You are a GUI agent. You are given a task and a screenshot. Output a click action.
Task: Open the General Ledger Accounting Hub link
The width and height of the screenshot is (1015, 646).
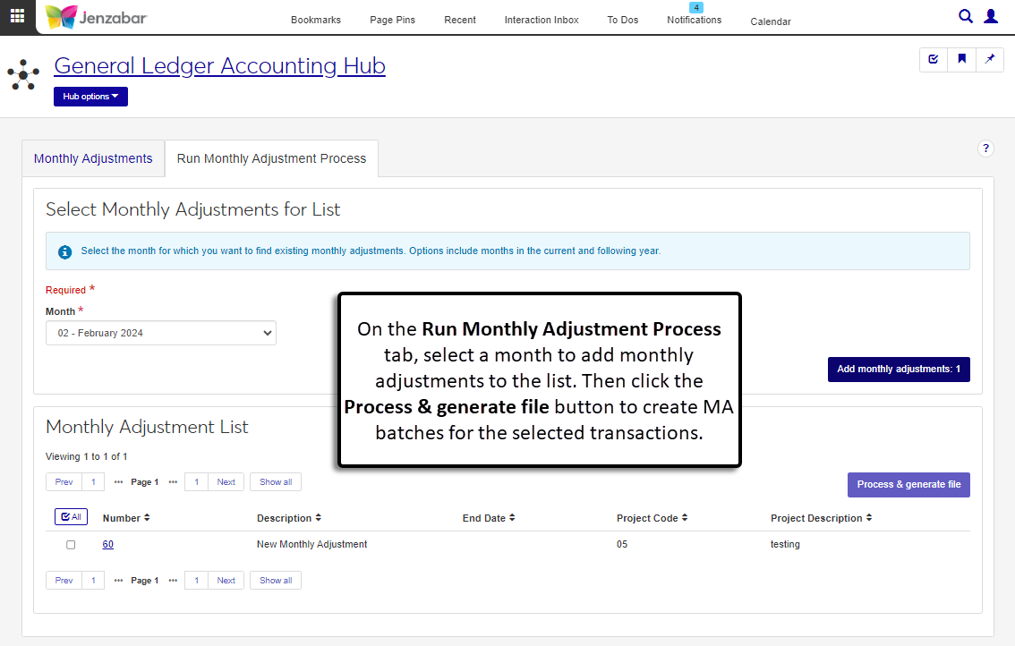(x=219, y=66)
